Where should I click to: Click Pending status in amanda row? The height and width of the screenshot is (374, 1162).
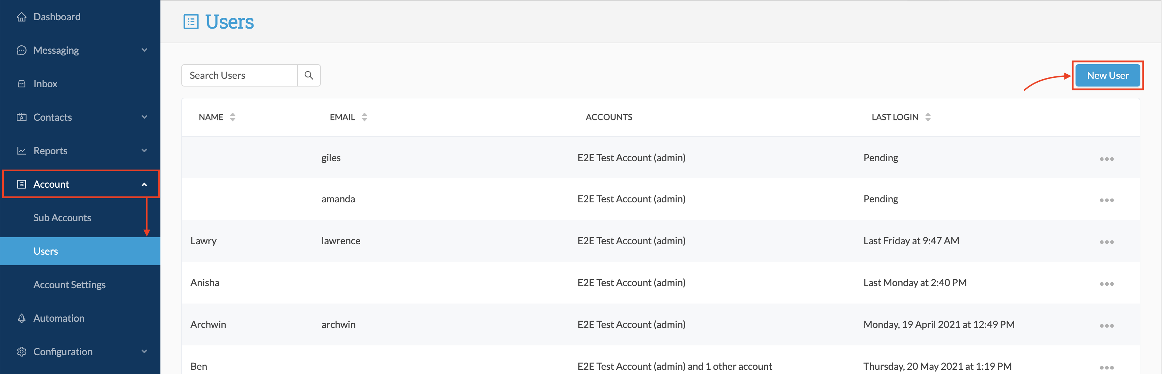pyautogui.click(x=881, y=199)
